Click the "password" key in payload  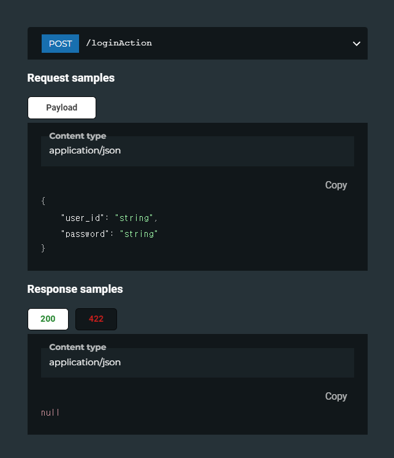click(85, 234)
